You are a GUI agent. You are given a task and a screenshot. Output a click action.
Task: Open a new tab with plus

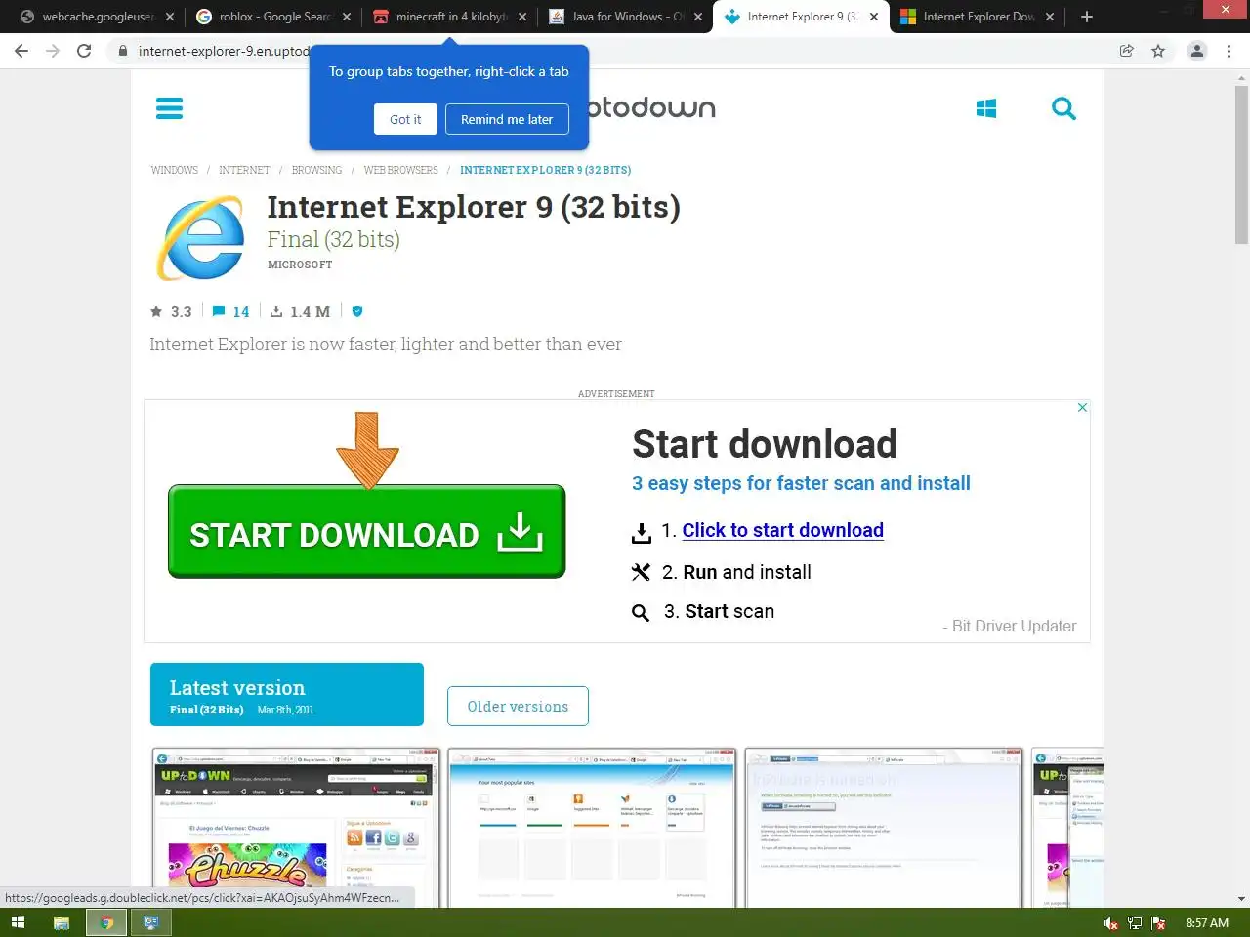click(x=1086, y=17)
